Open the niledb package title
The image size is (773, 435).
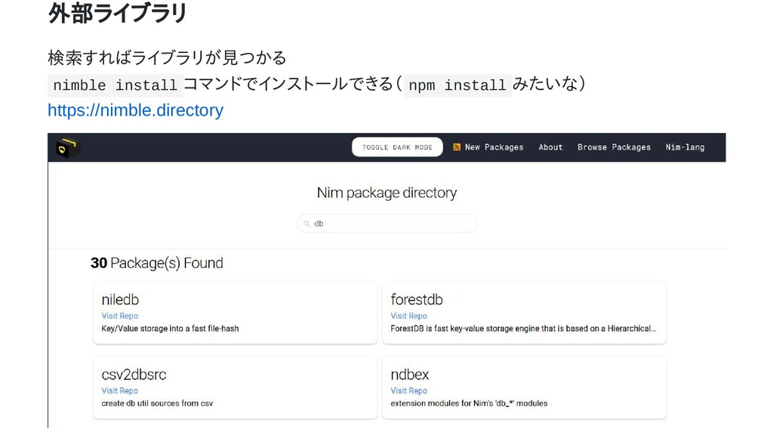(120, 299)
